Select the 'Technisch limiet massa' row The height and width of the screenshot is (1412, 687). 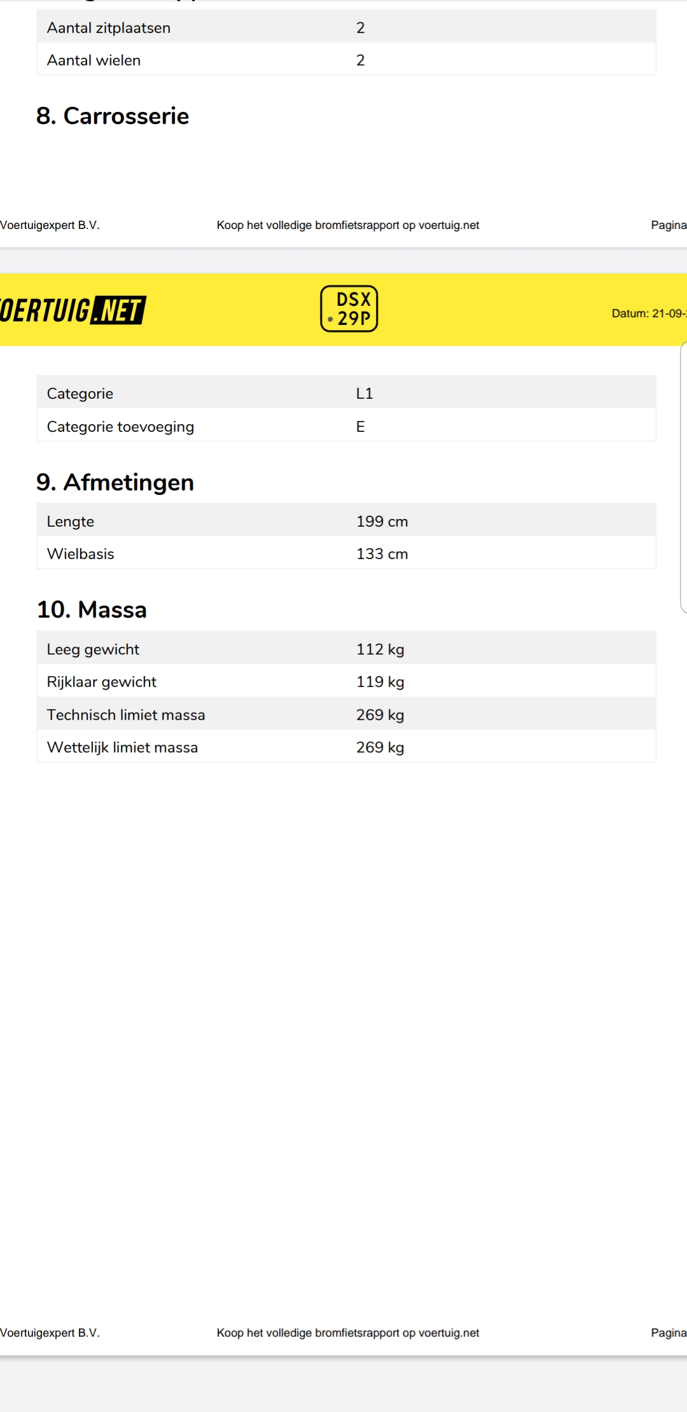(347, 714)
